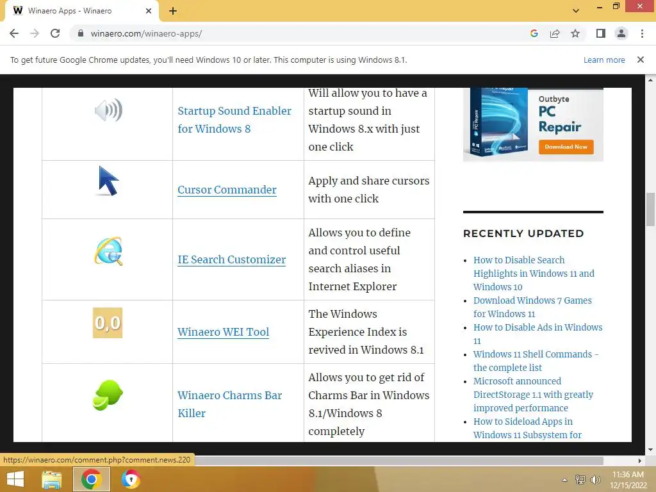Click the scroll up arrow
The image size is (656, 492).
(650, 79)
